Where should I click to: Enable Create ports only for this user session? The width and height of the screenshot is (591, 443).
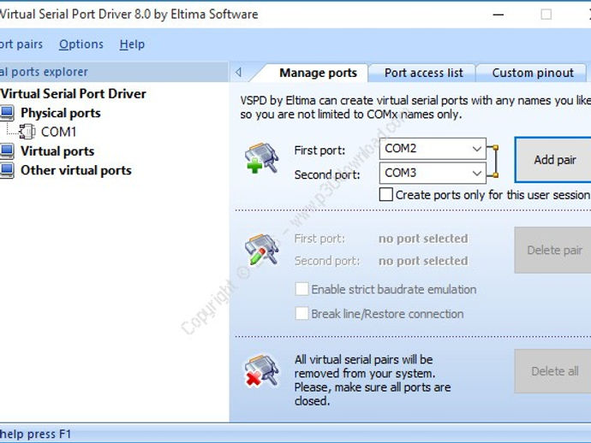pos(386,195)
